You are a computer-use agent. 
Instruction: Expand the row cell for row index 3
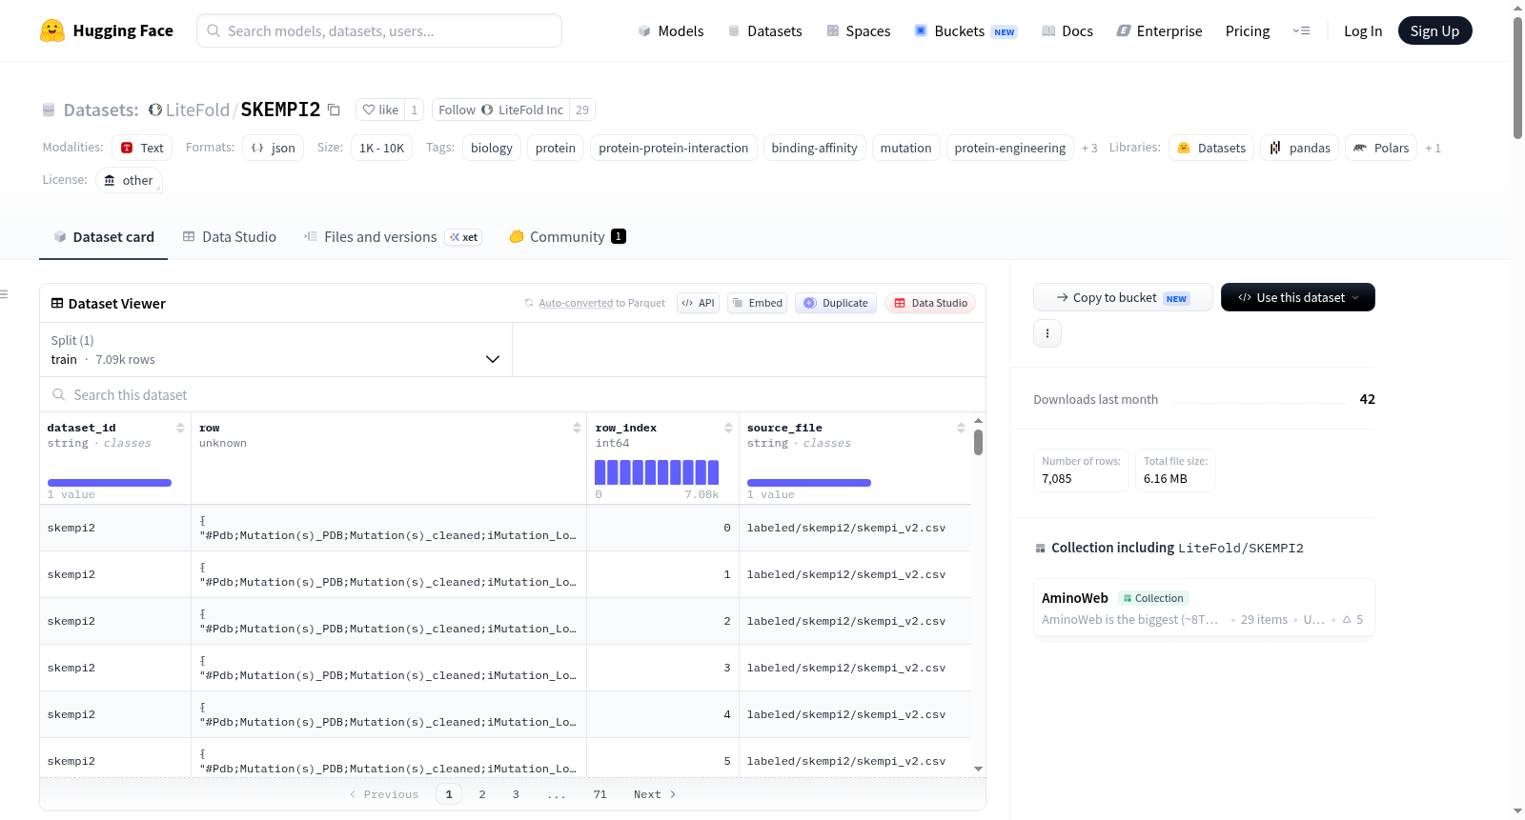(x=389, y=668)
